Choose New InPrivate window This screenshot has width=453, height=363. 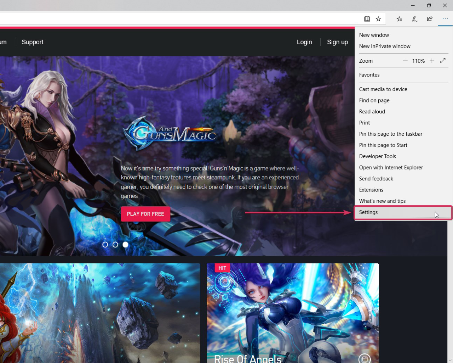point(385,46)
